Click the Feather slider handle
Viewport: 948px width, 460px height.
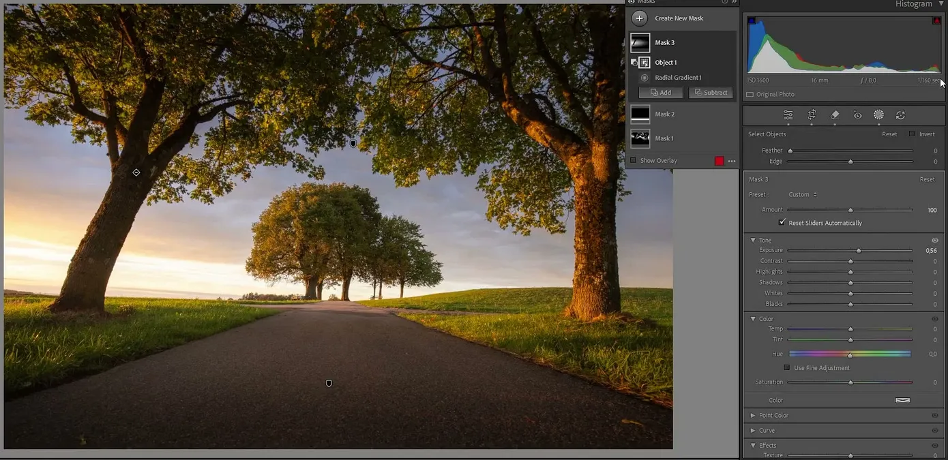(790, 151)
